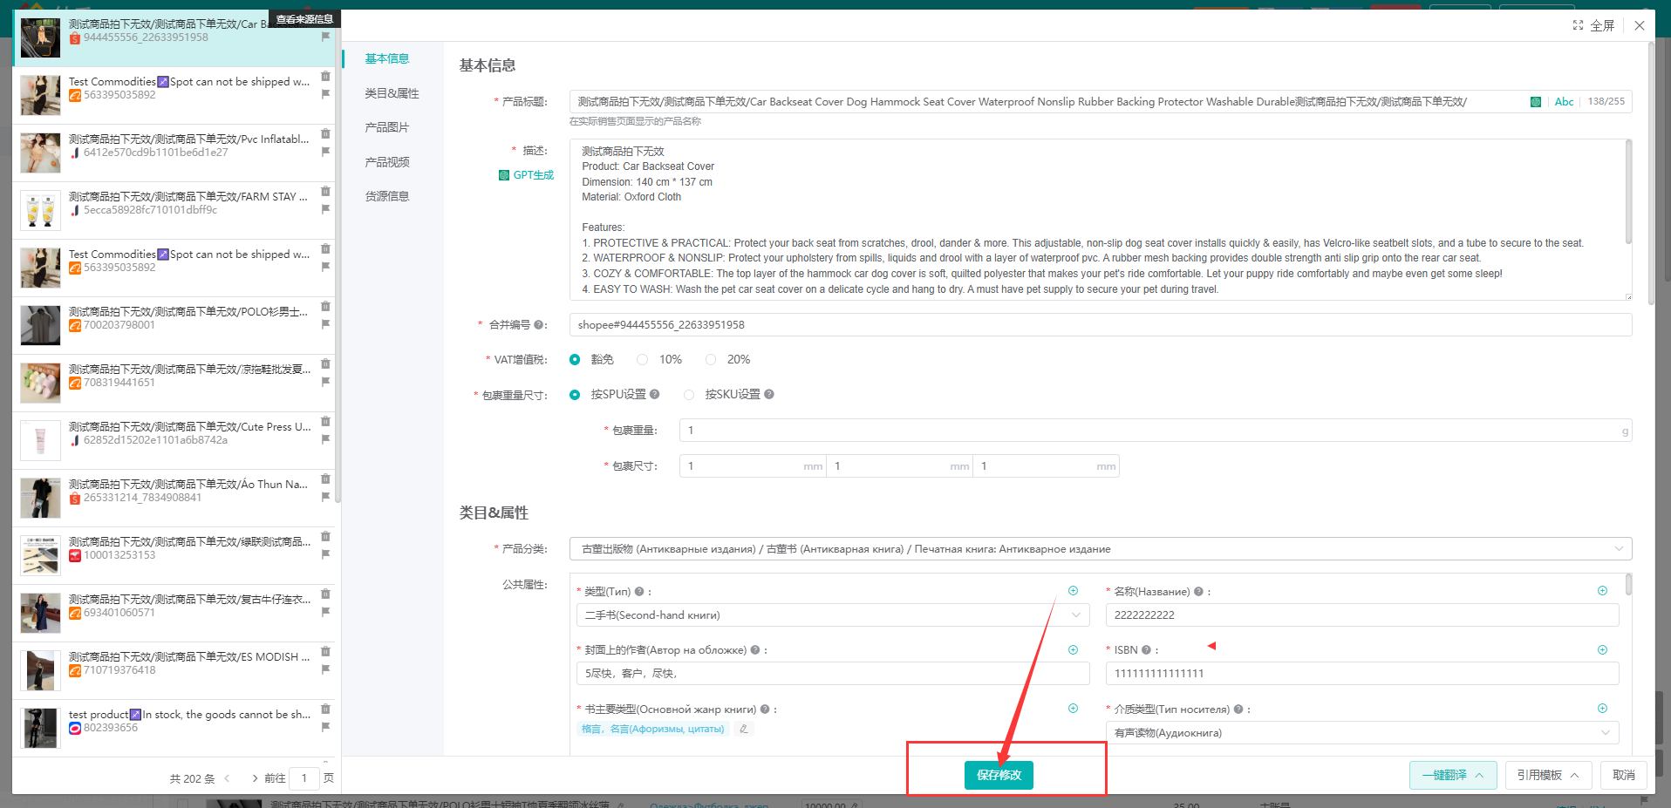Delete the Pvc Inflatable product with trash icon
This screenshot has height=808, width=1671.
325,133
